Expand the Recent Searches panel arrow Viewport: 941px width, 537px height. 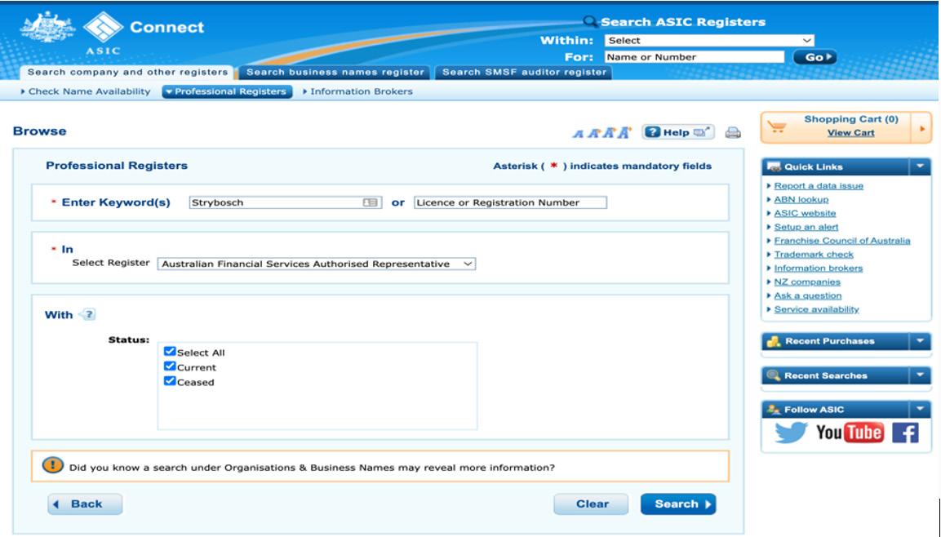pyautogui.click(x=920, y=375)
